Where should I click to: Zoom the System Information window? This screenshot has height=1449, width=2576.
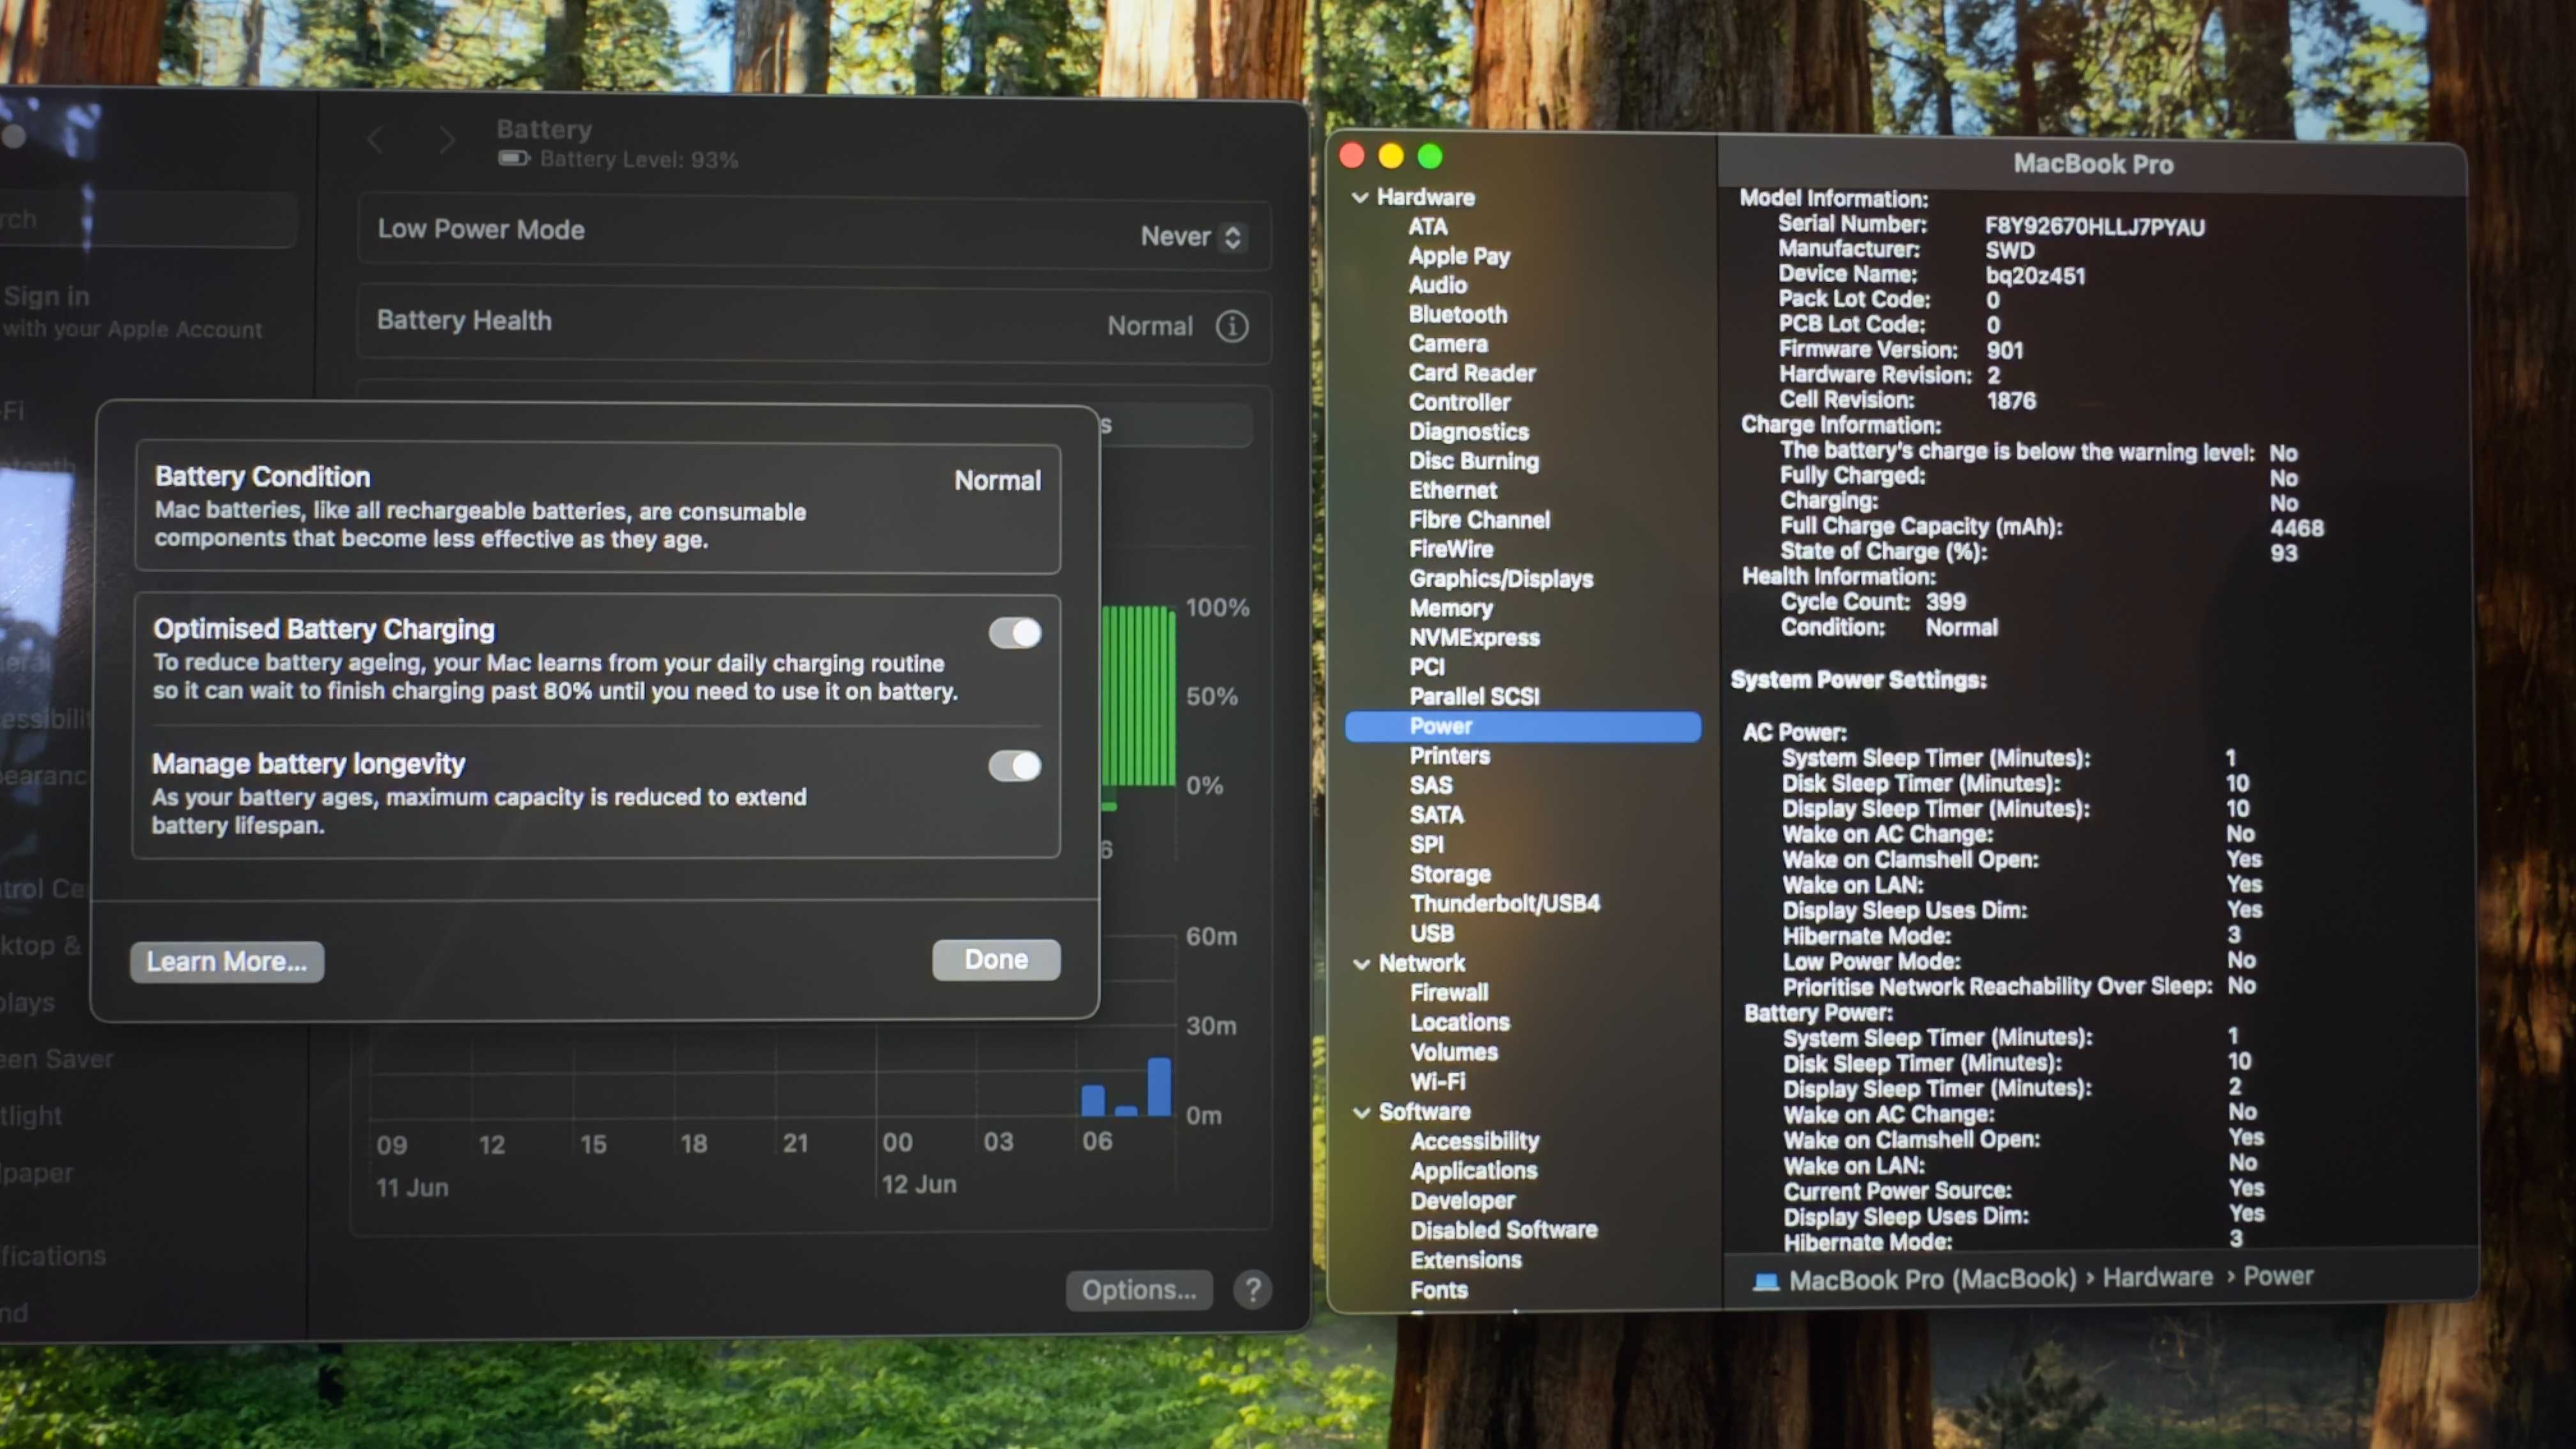(1430, 157)
